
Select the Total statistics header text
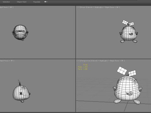(85, 65)
